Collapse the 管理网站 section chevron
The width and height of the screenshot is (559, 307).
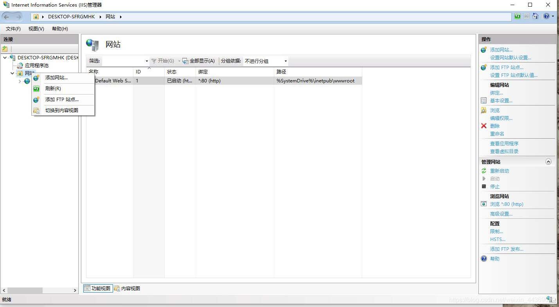[548, 162]
